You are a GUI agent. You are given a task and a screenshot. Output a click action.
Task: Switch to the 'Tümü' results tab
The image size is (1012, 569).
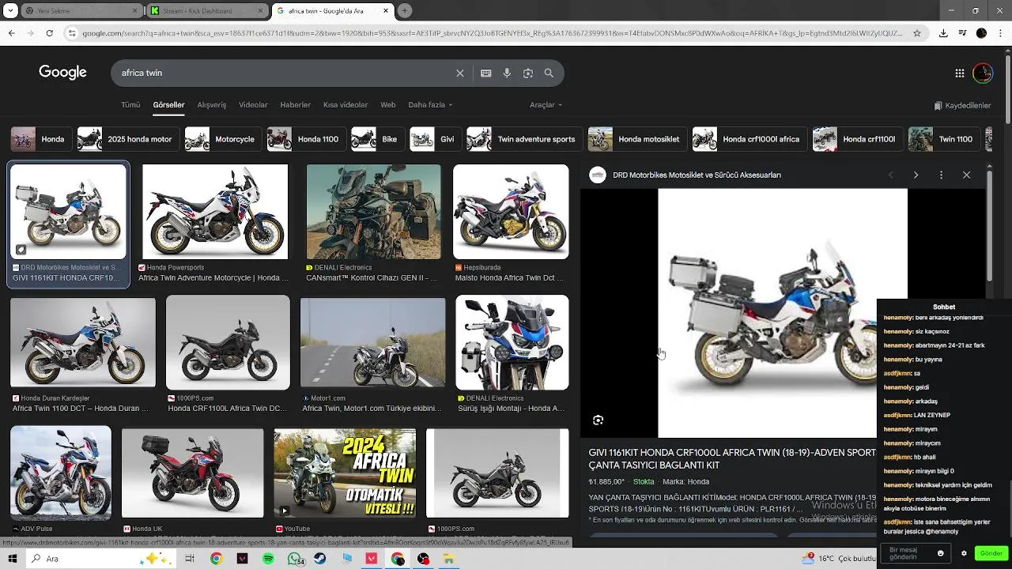130,105
